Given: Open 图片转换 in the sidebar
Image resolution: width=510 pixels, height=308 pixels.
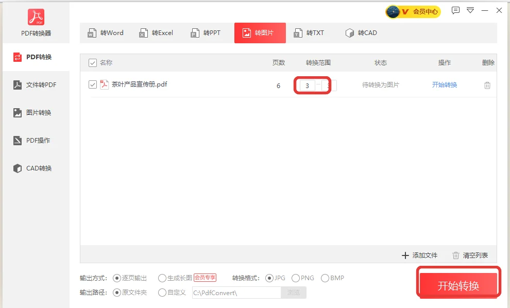Looking at the screenshot, I should (x=36, y=112).
